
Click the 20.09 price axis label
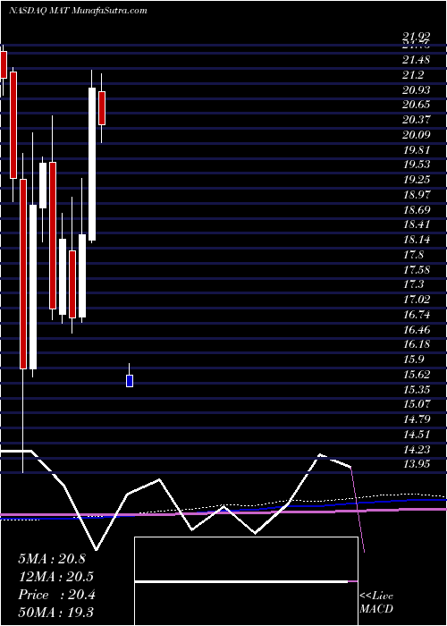tap(417, 135)
